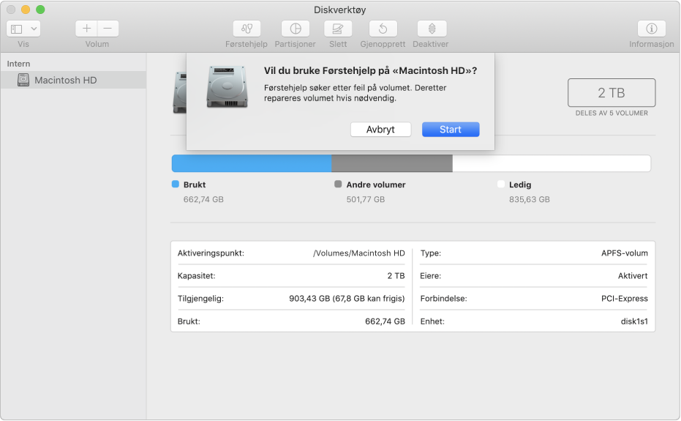Click the Førstehjelp stethoscope toolbar icon

click(247, 29)
